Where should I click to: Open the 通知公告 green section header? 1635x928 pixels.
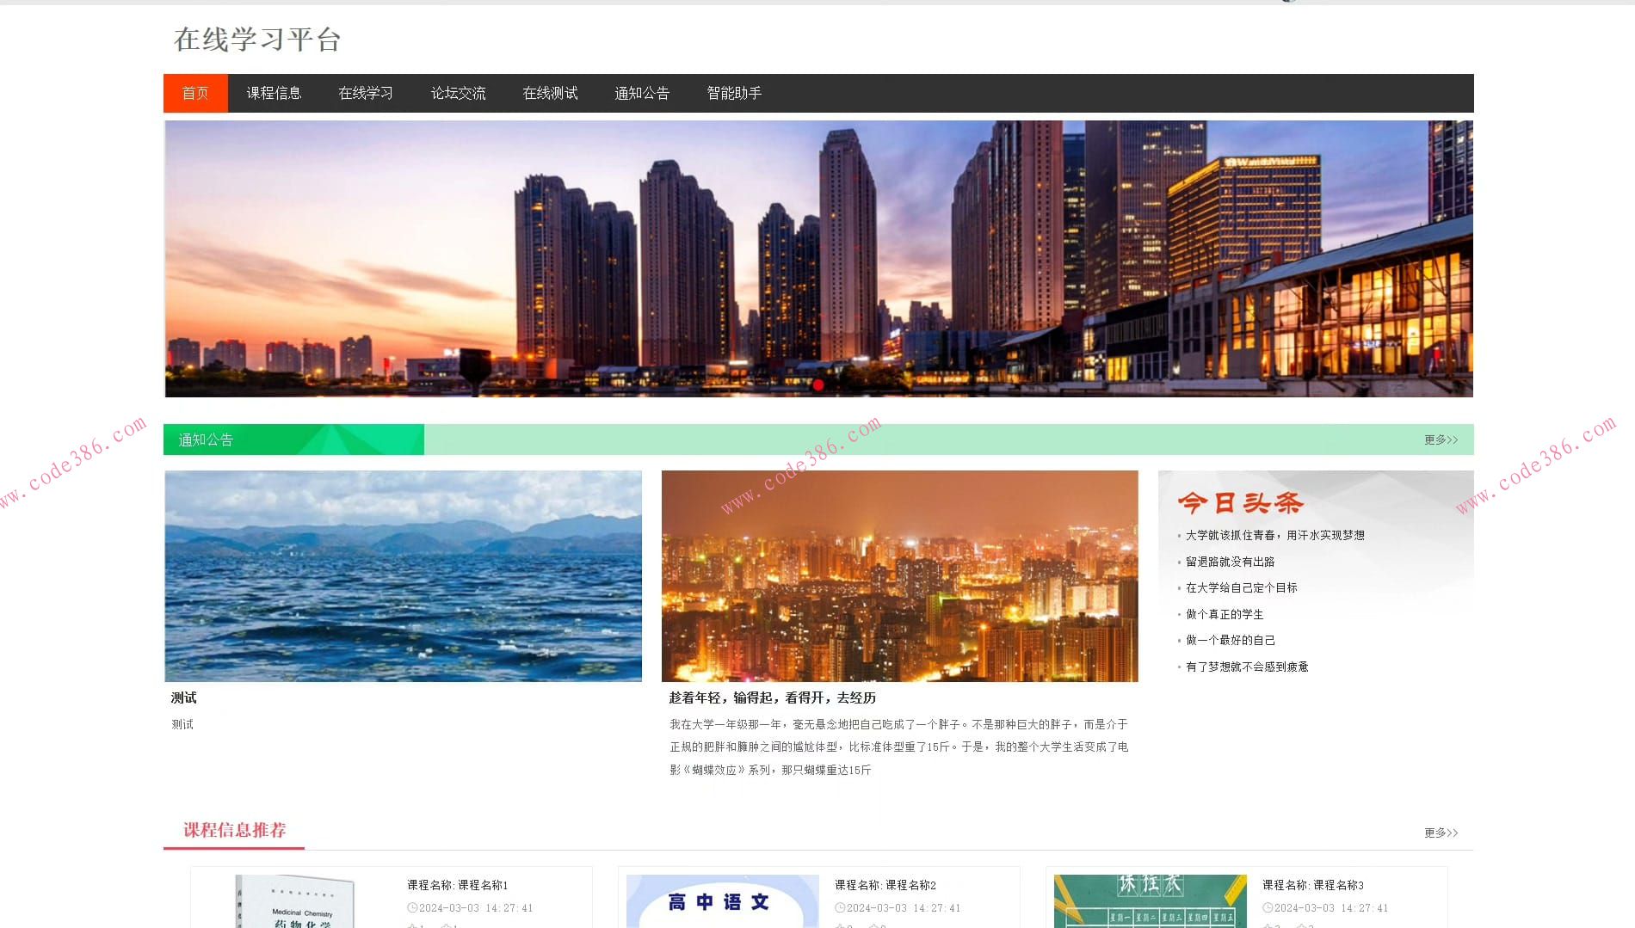293,439
